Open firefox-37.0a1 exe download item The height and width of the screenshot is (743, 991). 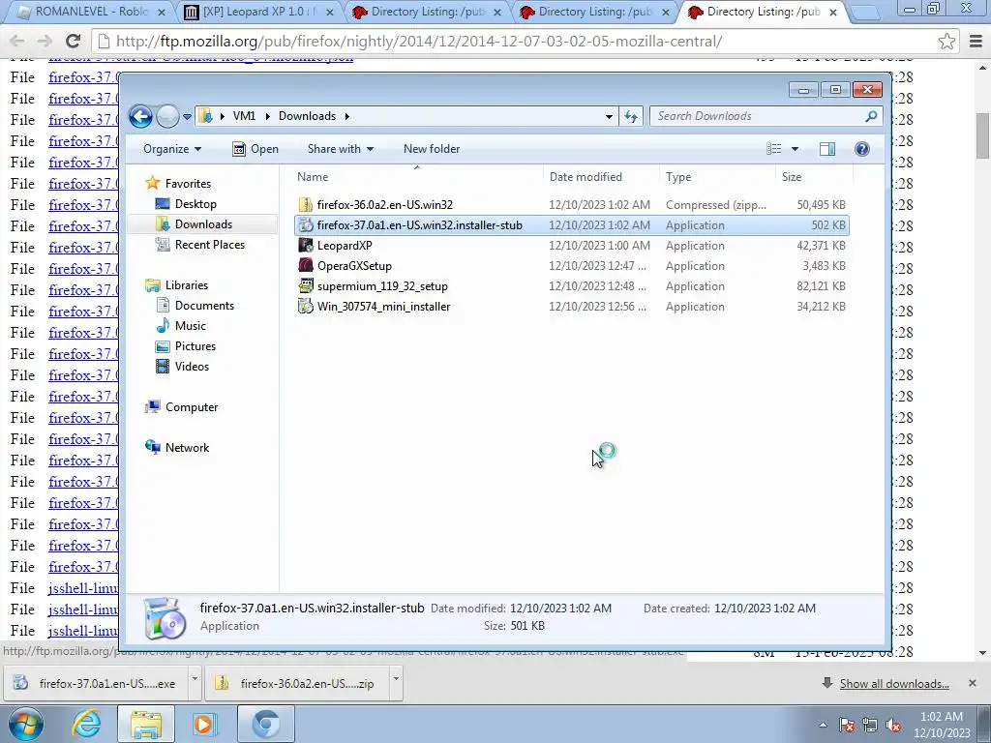point(95,683)
